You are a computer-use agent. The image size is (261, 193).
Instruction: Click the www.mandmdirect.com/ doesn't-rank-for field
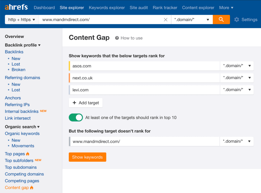(145, 141)
